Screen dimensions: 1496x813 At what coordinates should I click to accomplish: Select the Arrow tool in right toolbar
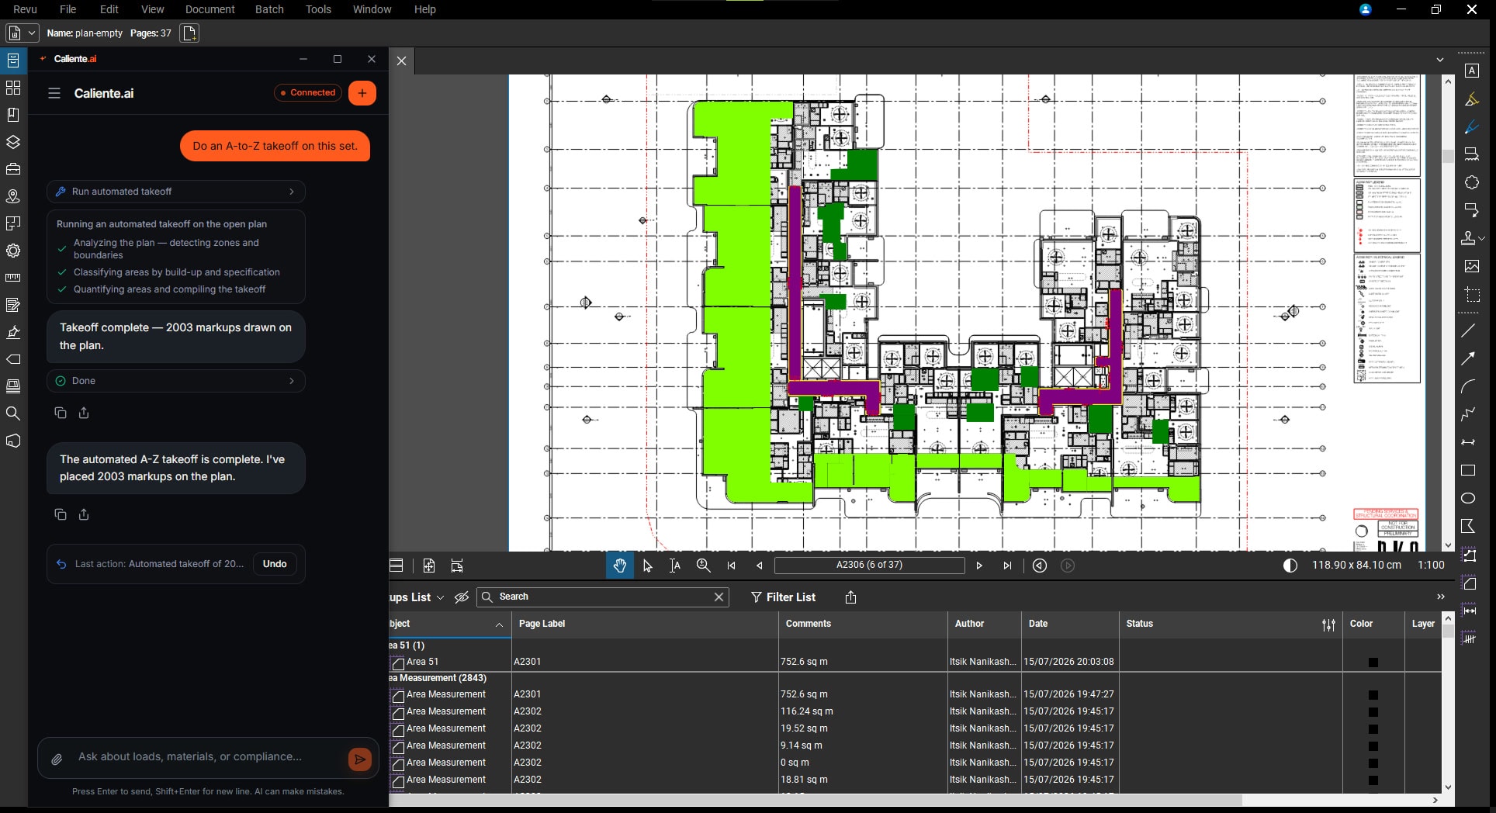(1468, 358)
